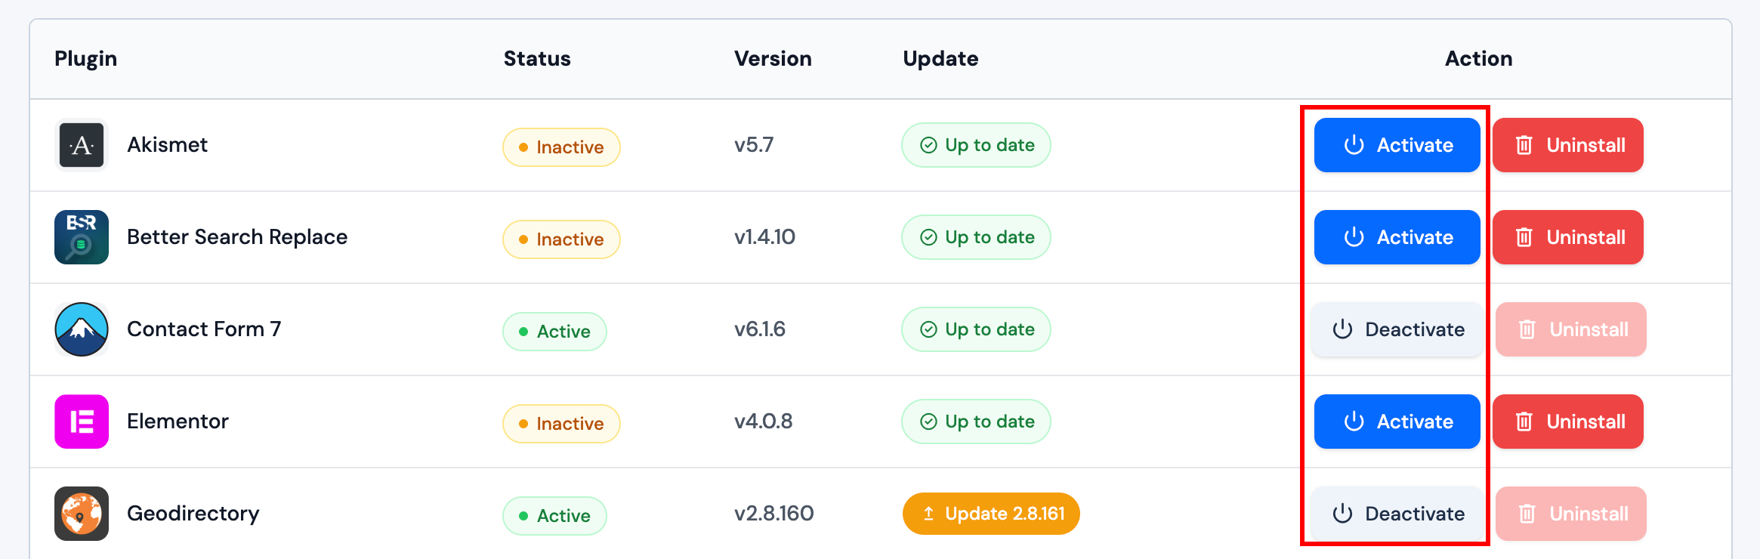Click the Akismet plugin name
The width and height of the screenshot is (1760, 559).
pos(167,145)
